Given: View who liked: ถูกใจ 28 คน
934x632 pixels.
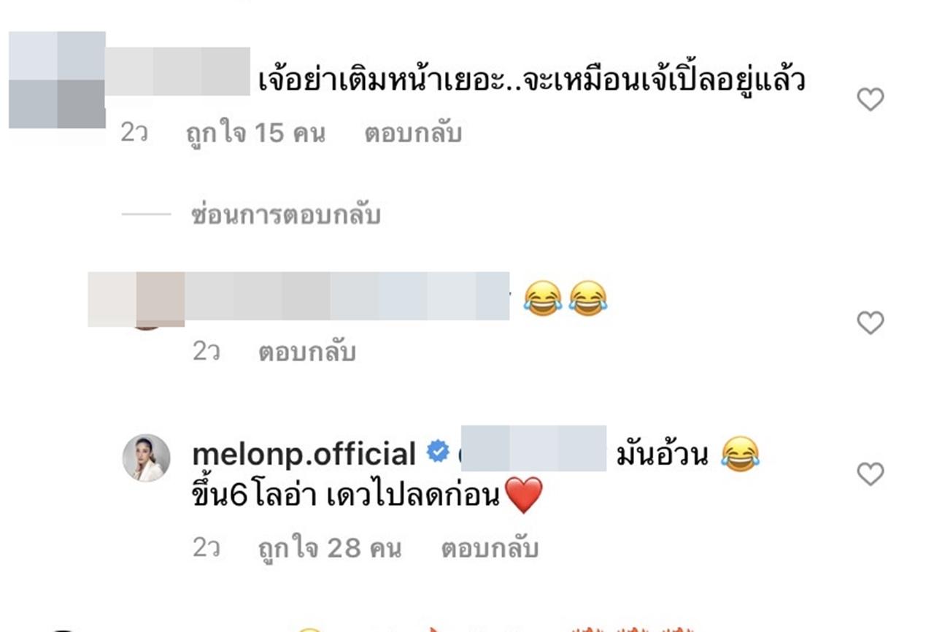Looking at the screenshot, I should (x=330, y=548).
